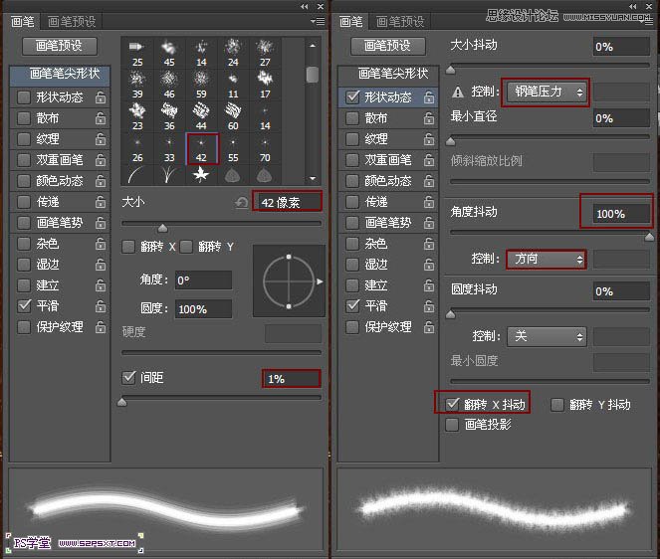Image resolution: width=660 pixels, height=559 pixels.
Task: Click the 大小 size slider handle
Action: 162,229
